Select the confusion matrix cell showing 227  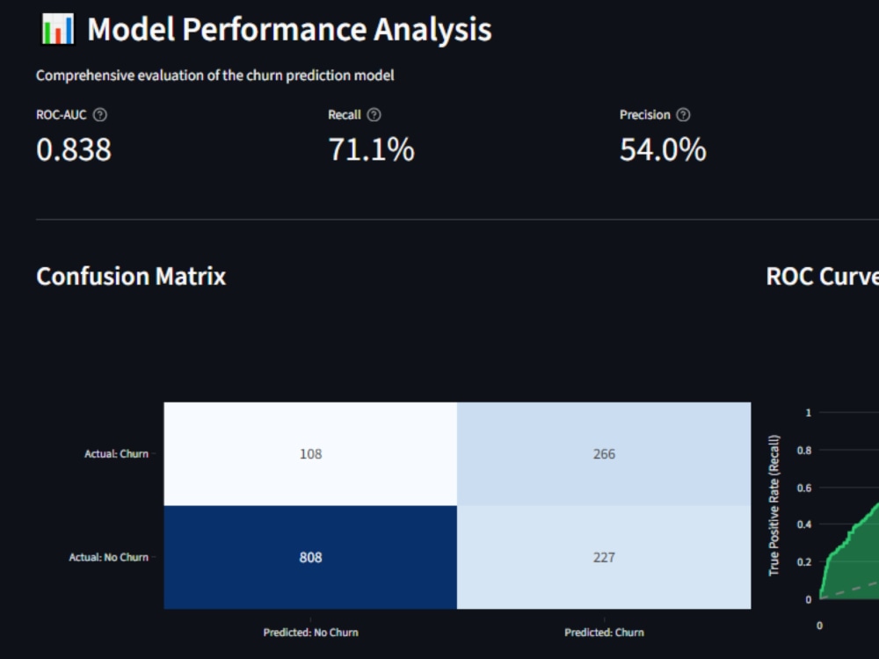(604, 557)
